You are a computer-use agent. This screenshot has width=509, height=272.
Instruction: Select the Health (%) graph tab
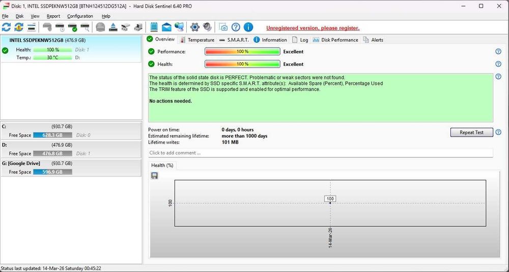[162, 165]
